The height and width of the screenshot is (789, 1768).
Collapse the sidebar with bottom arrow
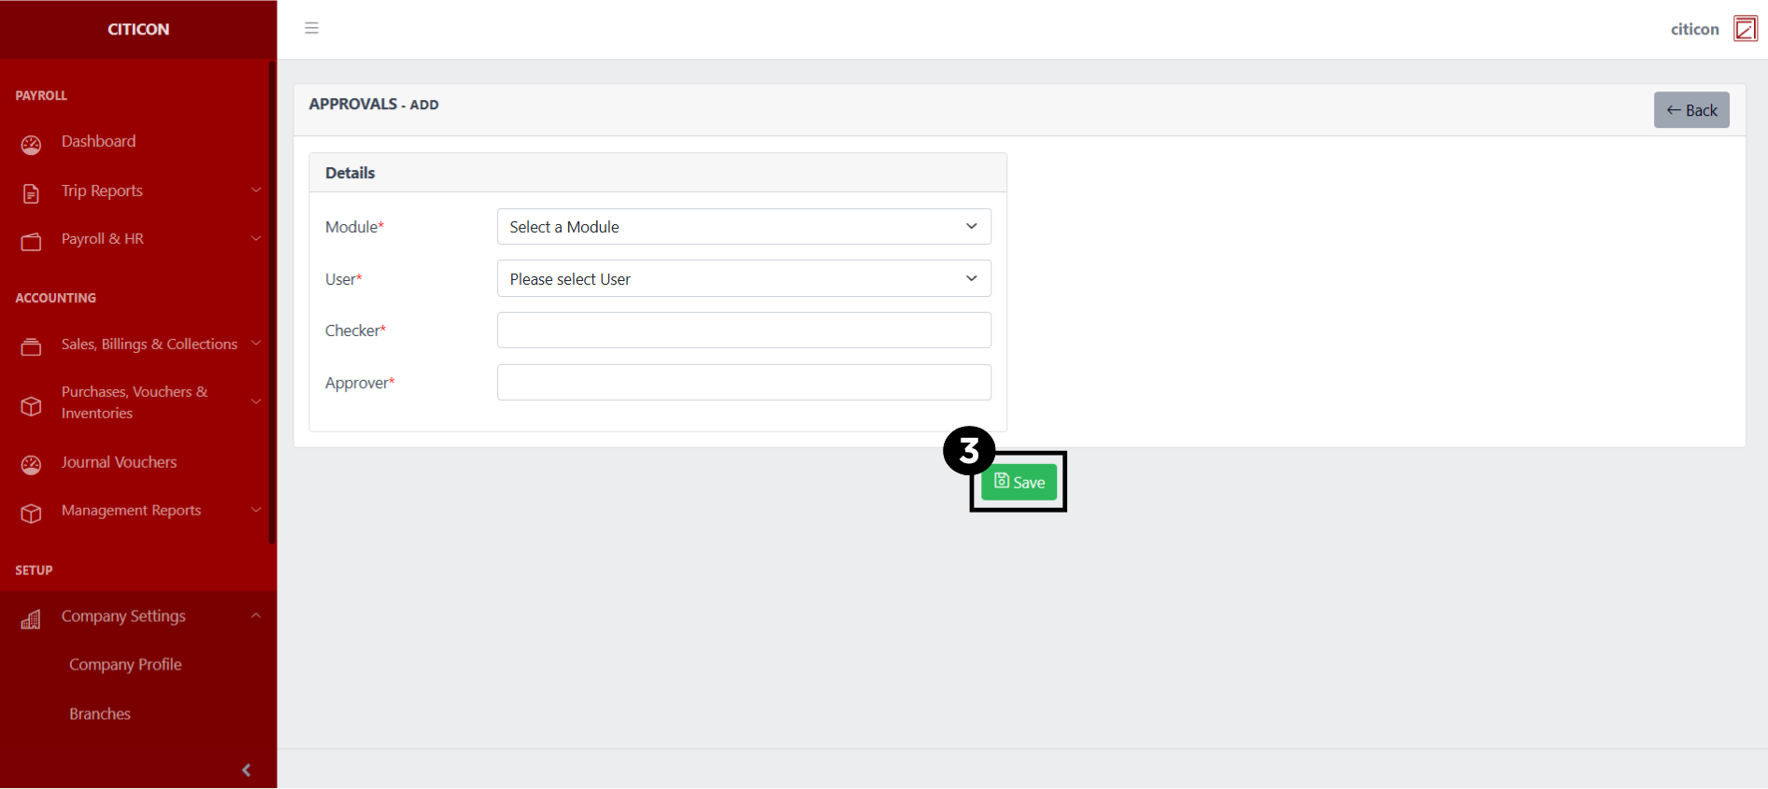(246, 770)
